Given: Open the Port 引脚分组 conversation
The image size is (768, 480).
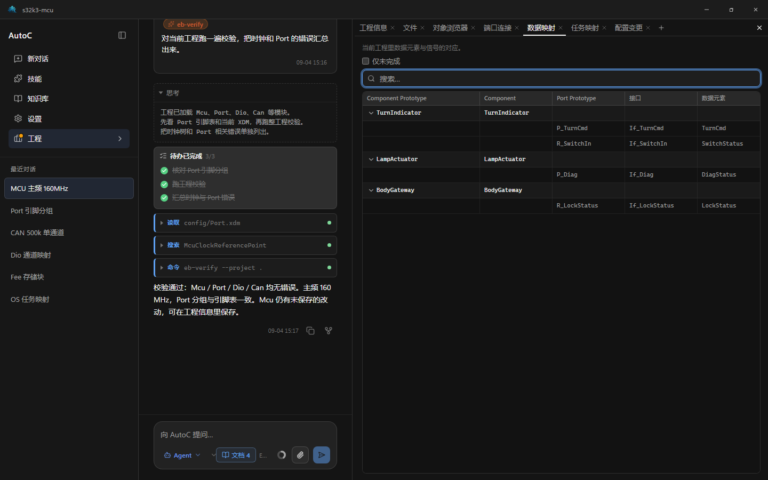Looking at the screenshot, I should [x=69, y=211].
